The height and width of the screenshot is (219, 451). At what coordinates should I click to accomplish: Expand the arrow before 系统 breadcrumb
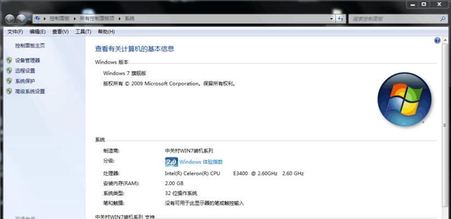coord(120,19)
